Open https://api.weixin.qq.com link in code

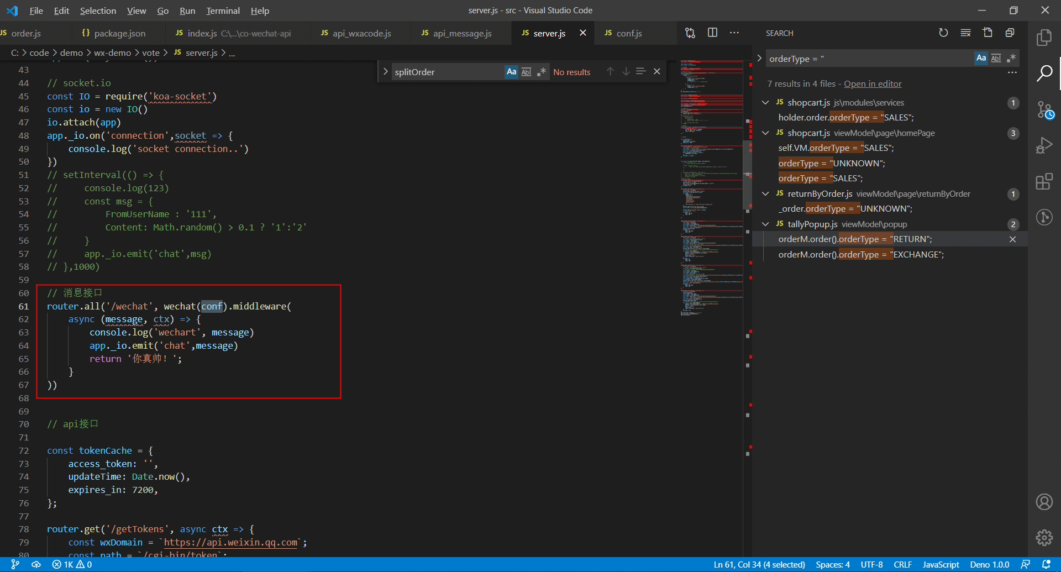230,543
